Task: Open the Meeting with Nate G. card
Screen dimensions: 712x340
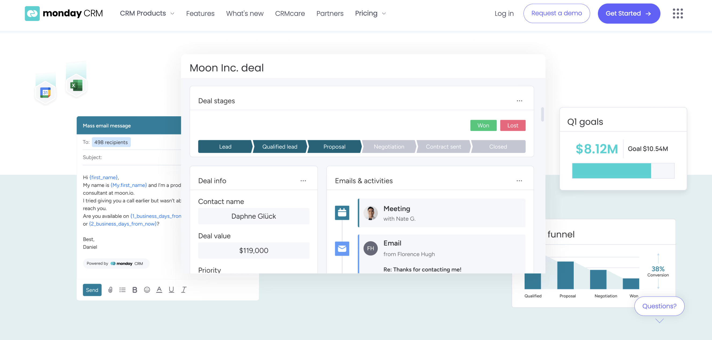Action: [x=441, y=213]
